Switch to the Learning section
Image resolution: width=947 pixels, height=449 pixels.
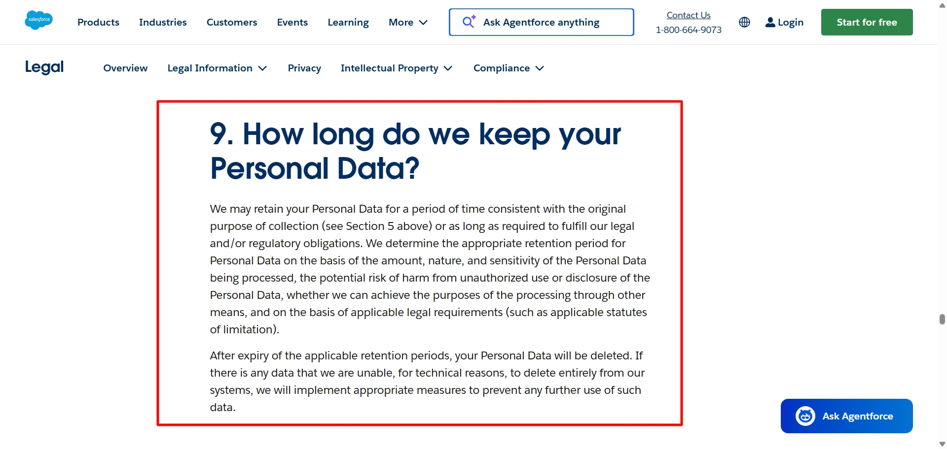coord(348,22)
